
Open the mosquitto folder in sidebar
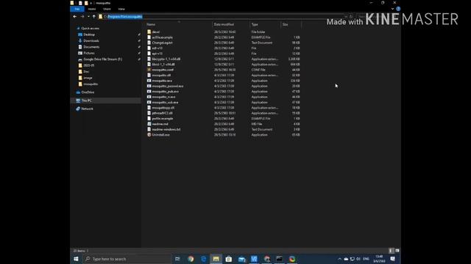point(91,84)
